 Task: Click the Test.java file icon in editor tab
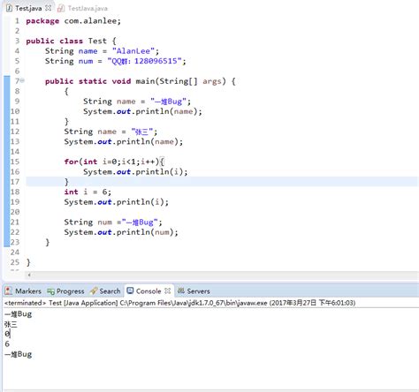pos(9,8)
